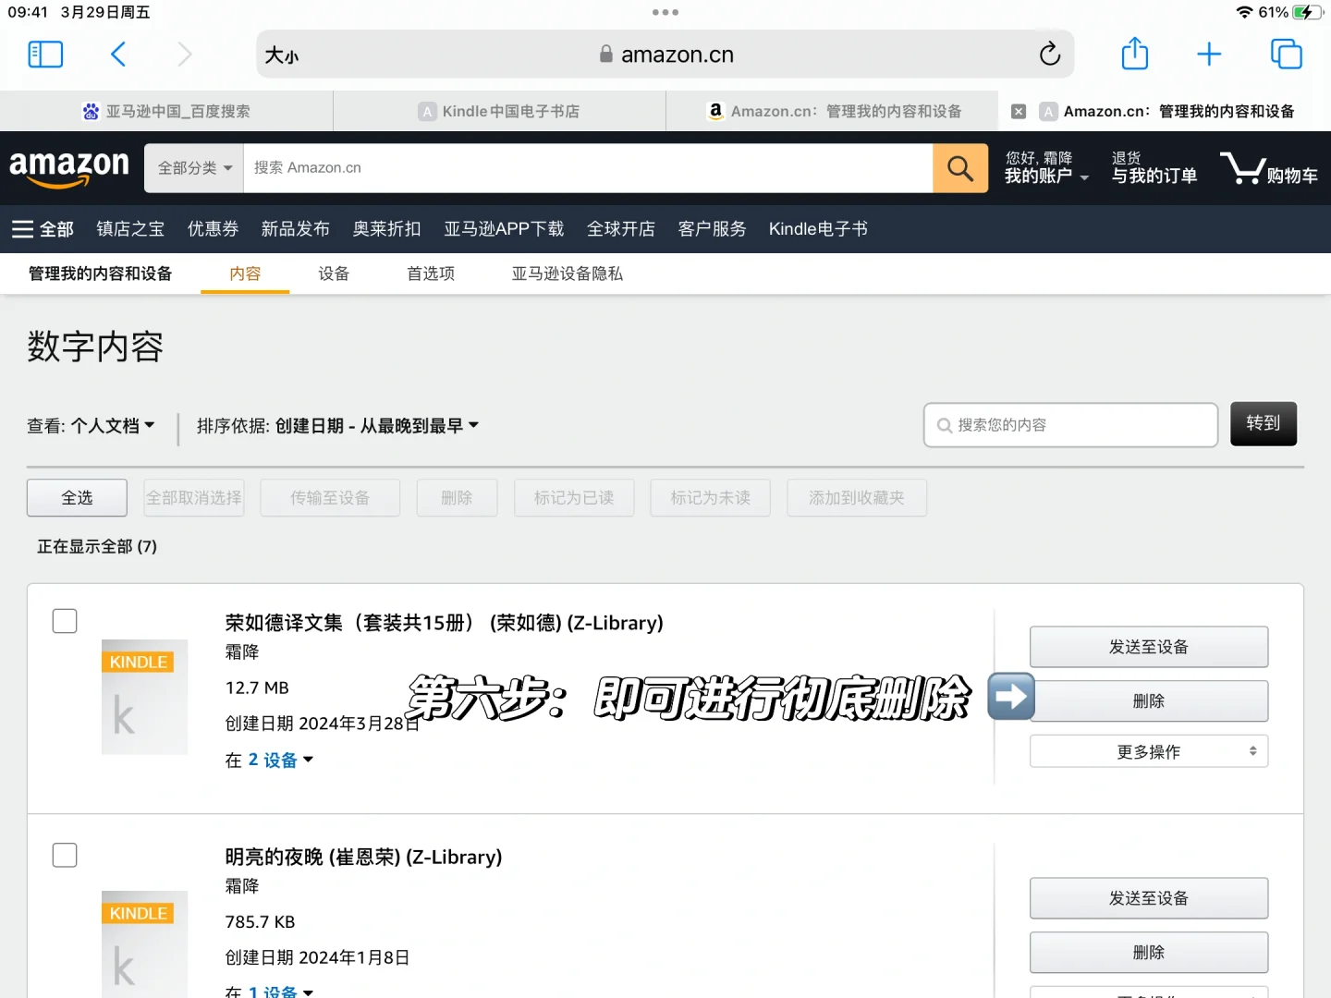Switch to the third Amazon.cn tab
This screenshot has width=1331, height=998.
[832, 111]
